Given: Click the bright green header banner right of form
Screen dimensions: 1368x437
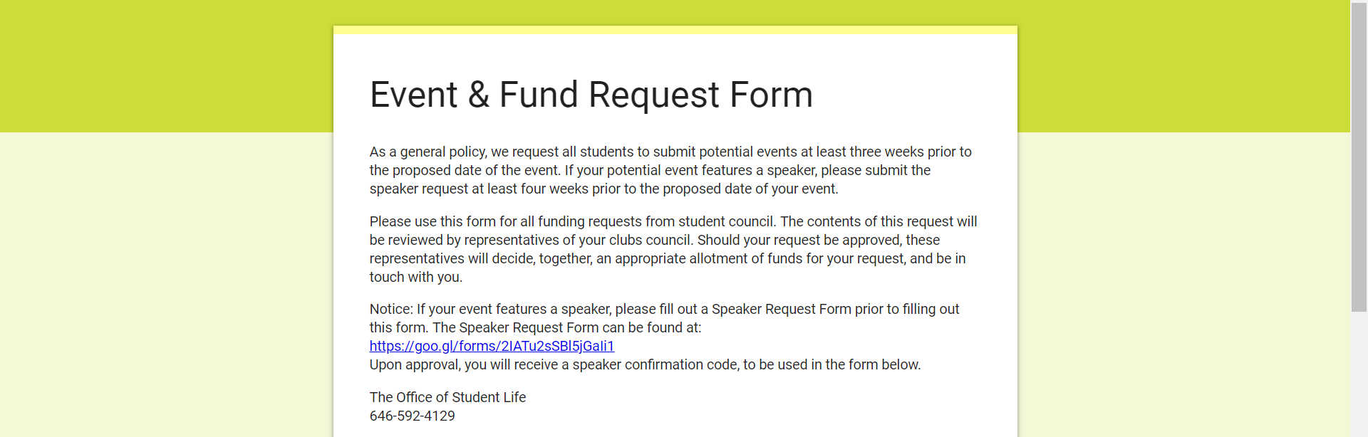Looking at the screenshot, I should coord(1183,66).
